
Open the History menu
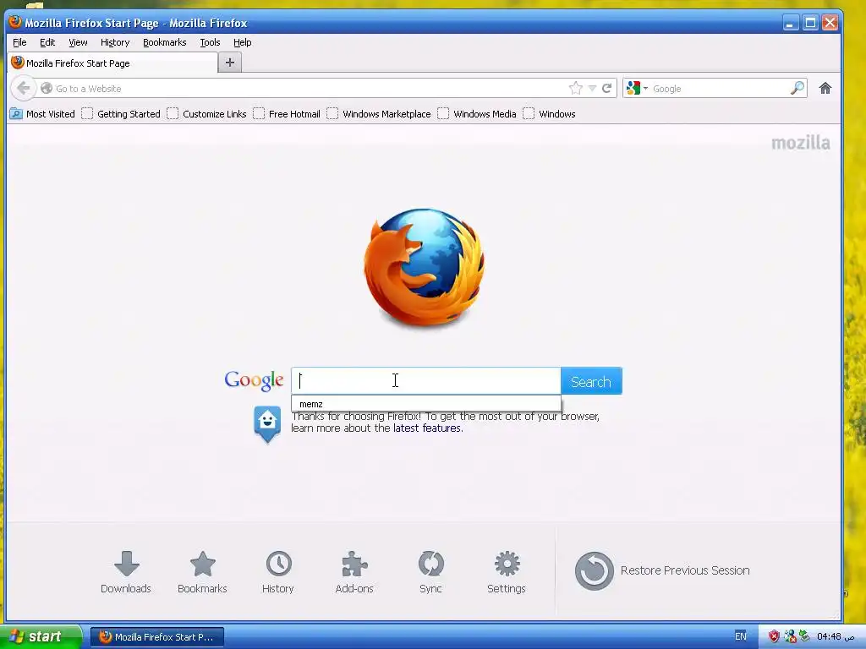tap(115, 42)
